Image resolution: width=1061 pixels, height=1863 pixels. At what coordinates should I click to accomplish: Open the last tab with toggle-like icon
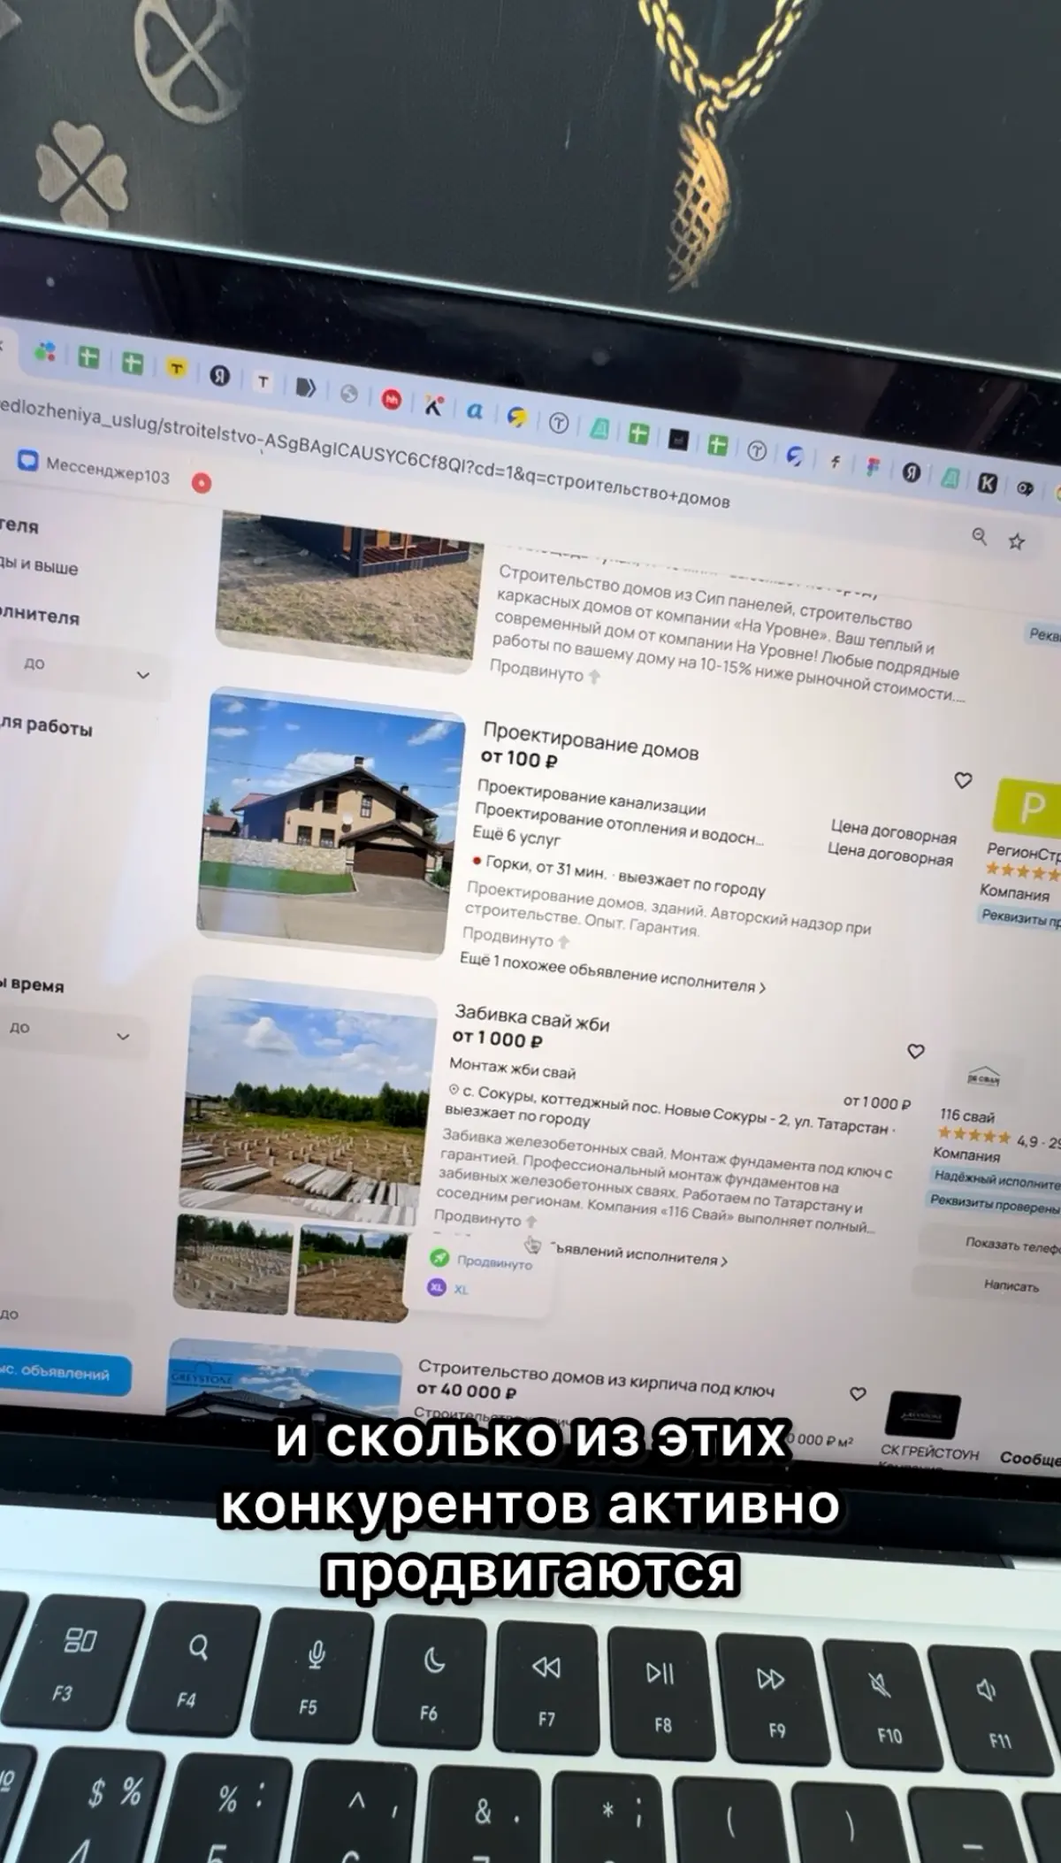(1026, 487)
